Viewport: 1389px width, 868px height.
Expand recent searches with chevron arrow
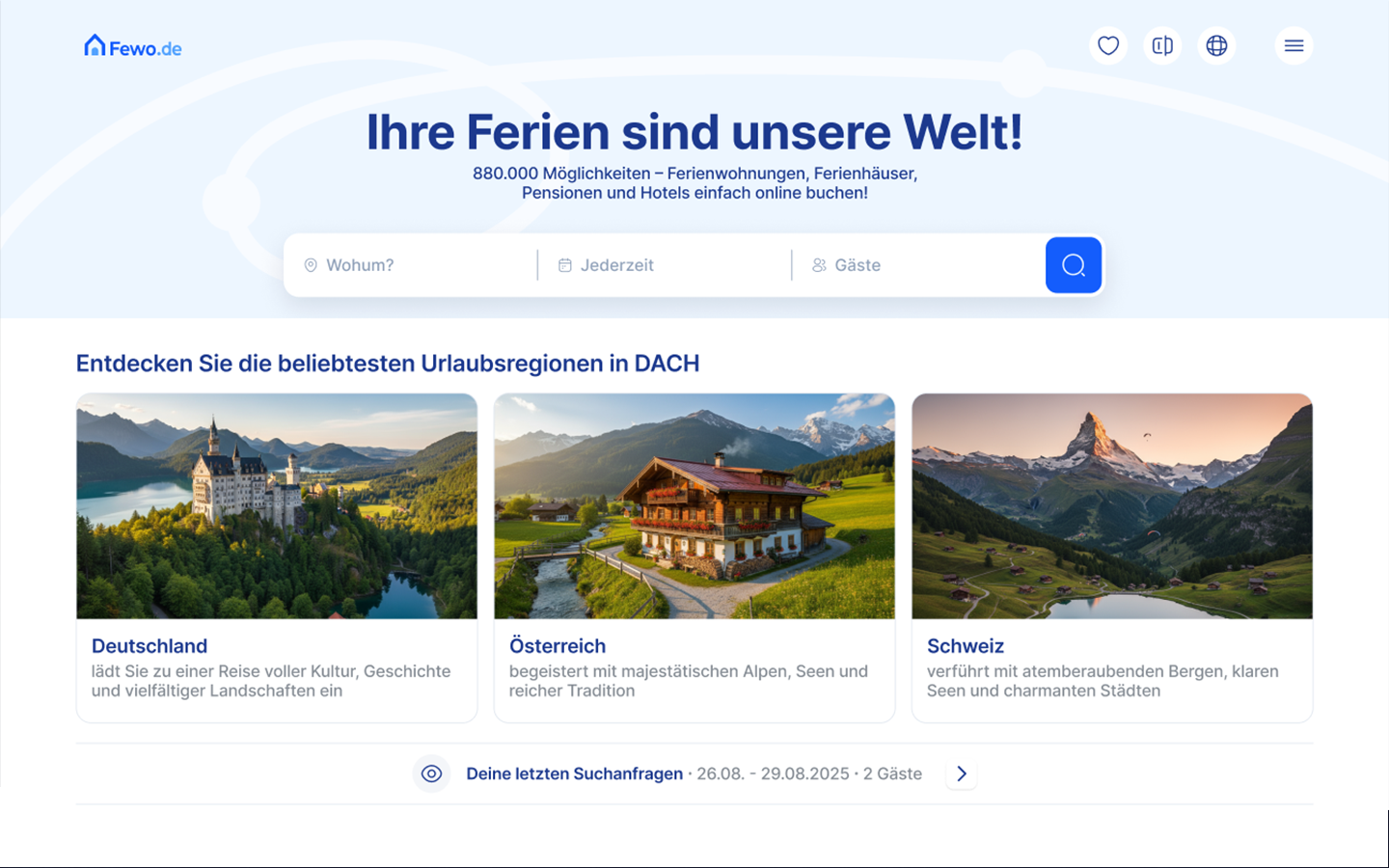pyautogui.click(x=961, y=773)
